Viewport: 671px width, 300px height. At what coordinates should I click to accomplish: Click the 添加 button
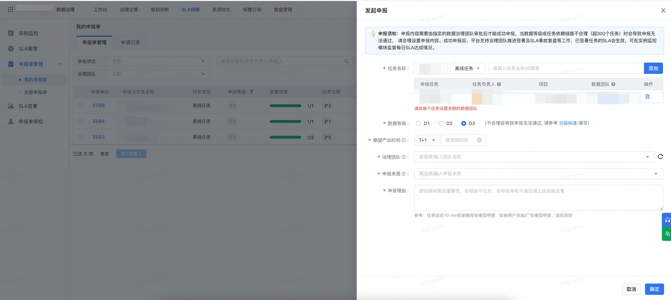click(653, 69)
